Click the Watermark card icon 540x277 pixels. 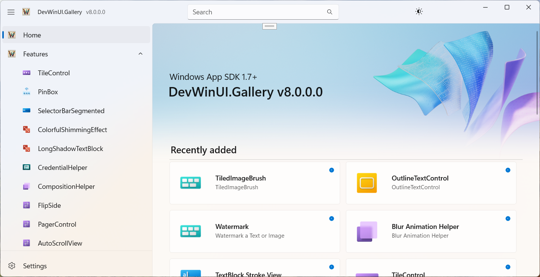(x=190, y=232)
